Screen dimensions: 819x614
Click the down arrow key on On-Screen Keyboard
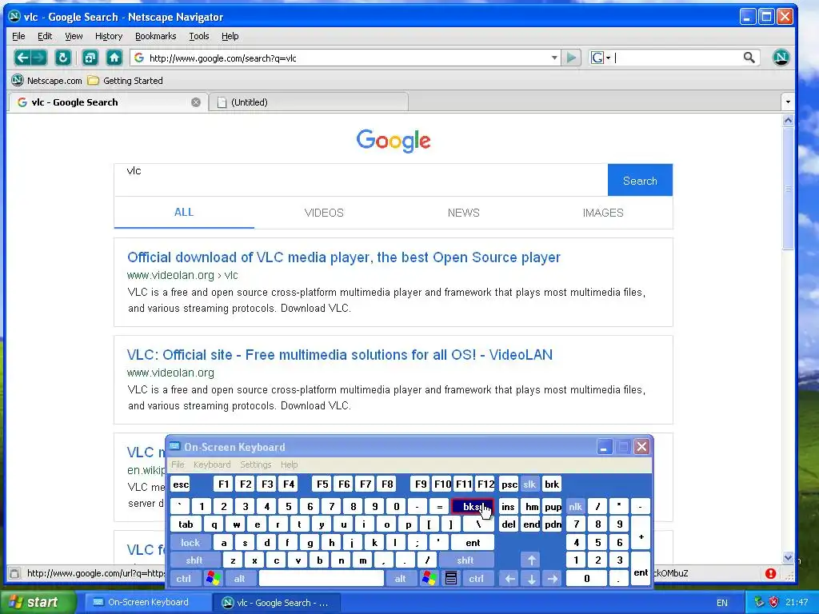(x=532, y=579)
